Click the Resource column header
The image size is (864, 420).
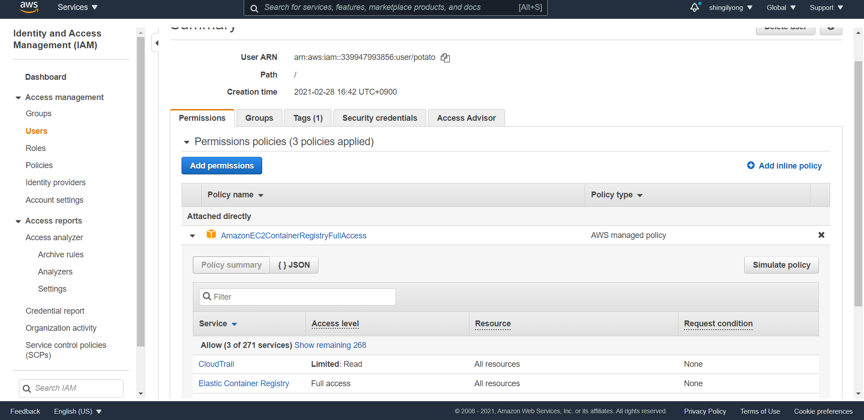493,324
